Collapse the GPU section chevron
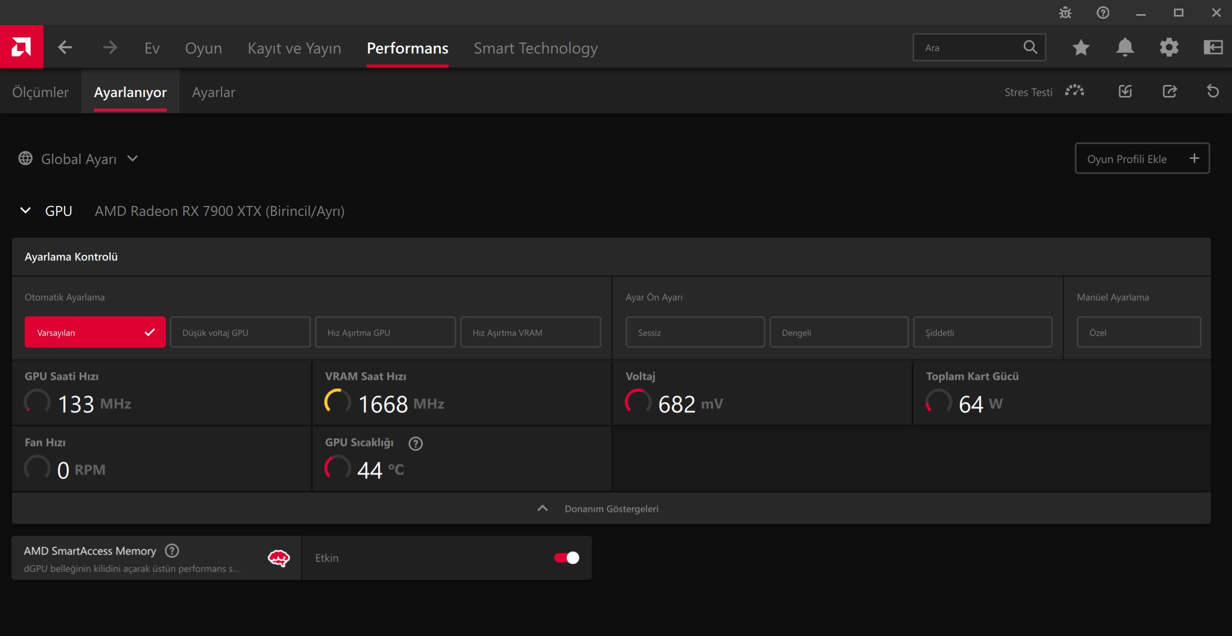The image size is (1232, 636). [25, 210]
